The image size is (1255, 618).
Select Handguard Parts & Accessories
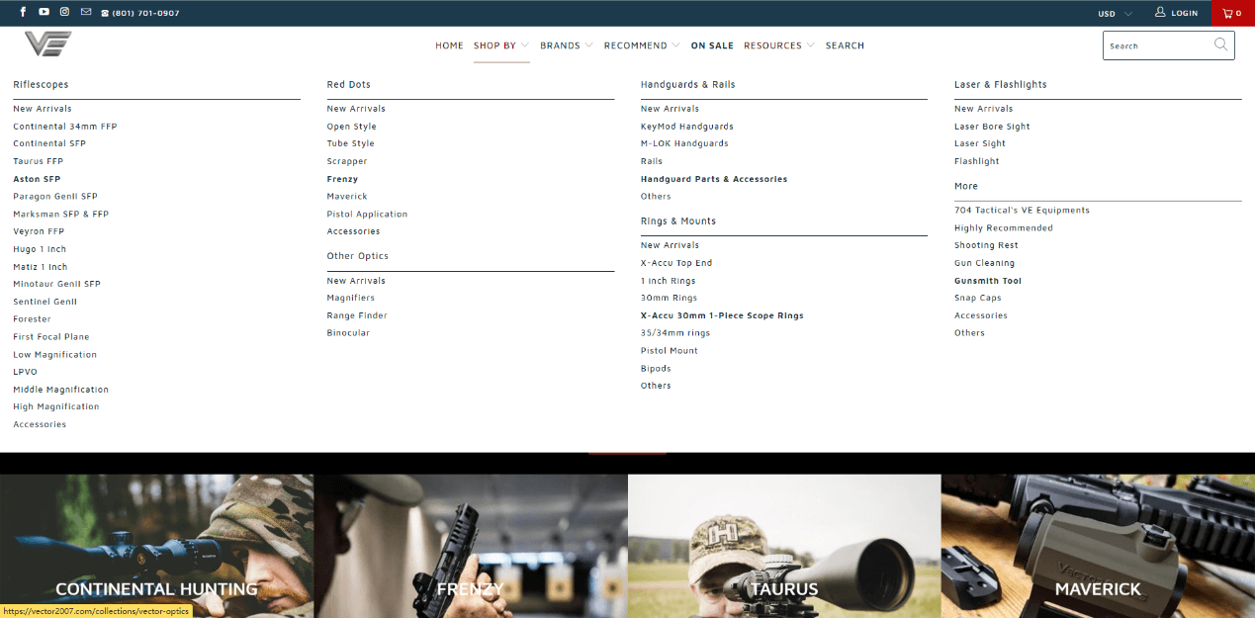click(x=714, y=179)
